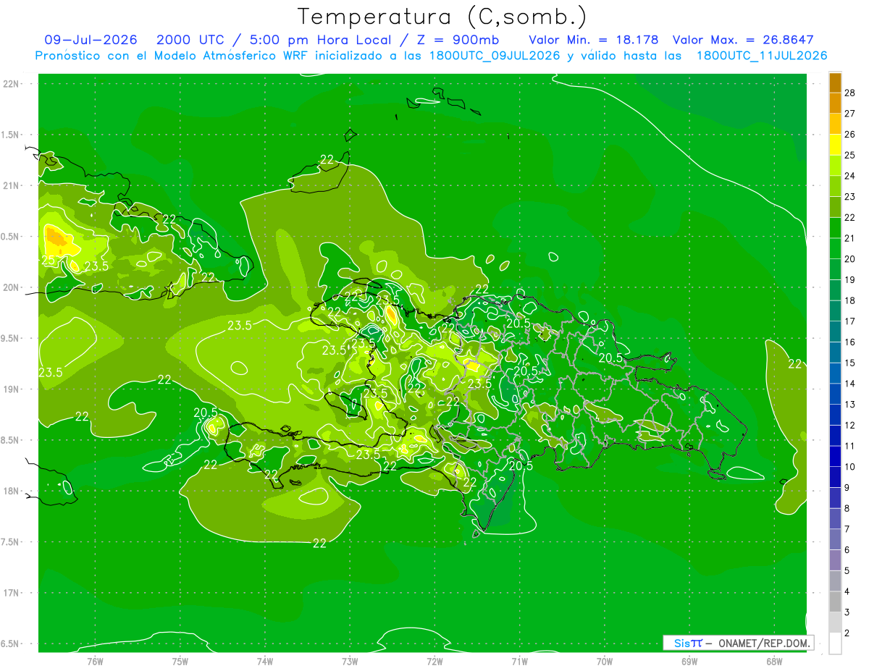Click the legend value 28
Viewport: 869px width, 671px height.
pos(850,93)
